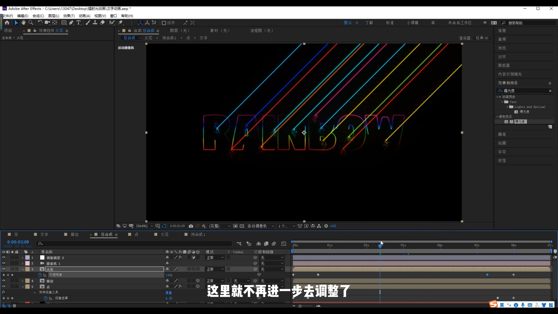Open the 火花 breadcrumb link above the viewer
Image resolution: width=558 pixels, height=314 pixels.
point(149,38)
